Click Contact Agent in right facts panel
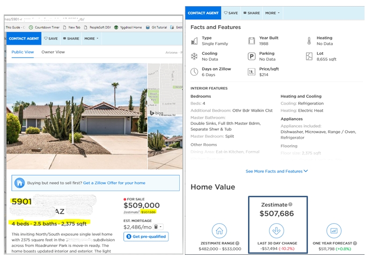The width and height of the screenshot is (380, 265). 203,13
